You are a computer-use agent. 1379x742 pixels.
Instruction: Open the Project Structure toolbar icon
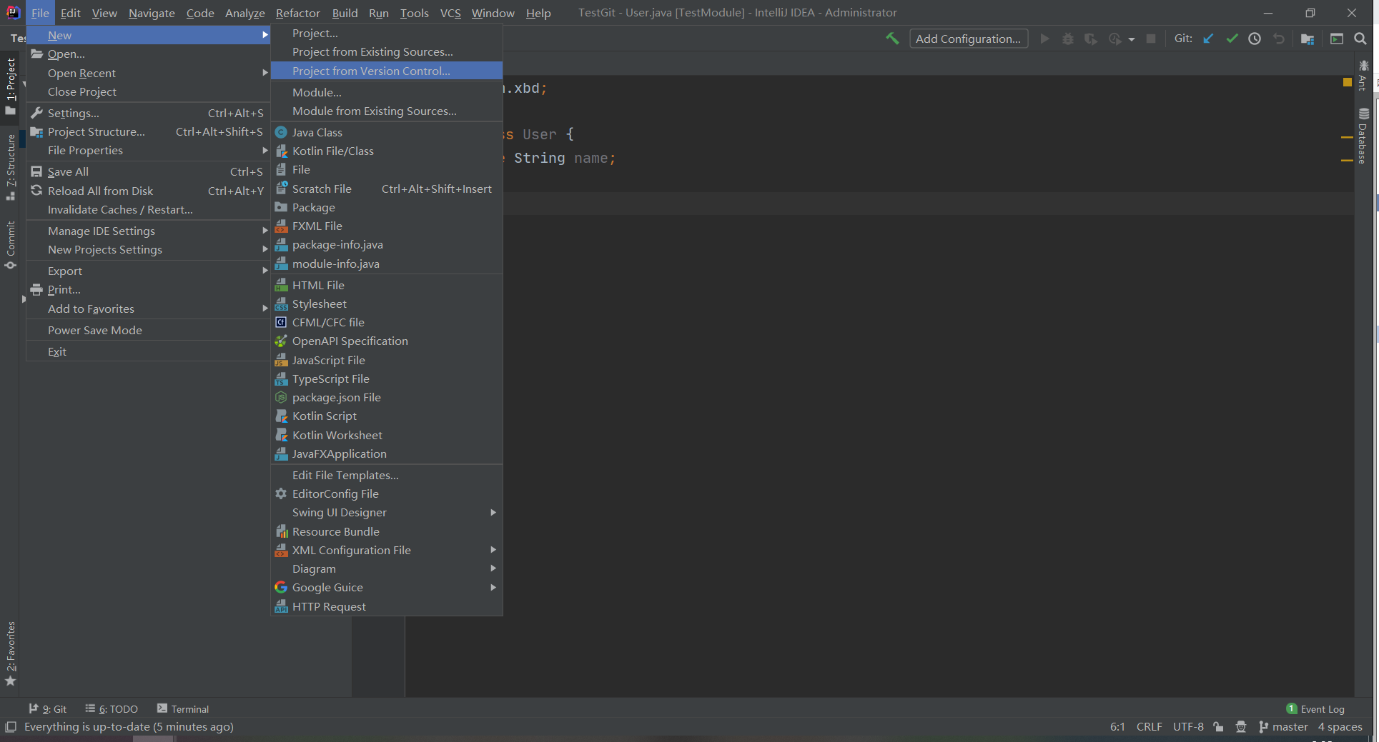point(1308,39)
